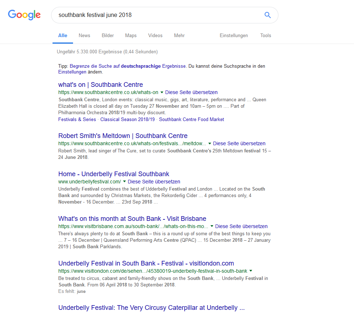
Task: Open Classical Season 2018/19 sitelink
Action: click(x=128, y=119)
